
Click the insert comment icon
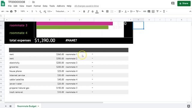coord(149,11)
